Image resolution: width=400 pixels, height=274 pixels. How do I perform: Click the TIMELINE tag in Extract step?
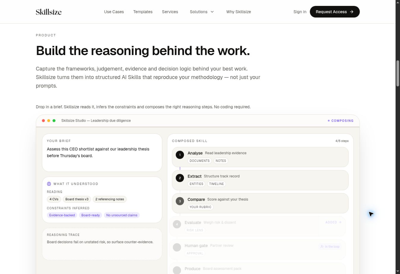tap(217, 184)
